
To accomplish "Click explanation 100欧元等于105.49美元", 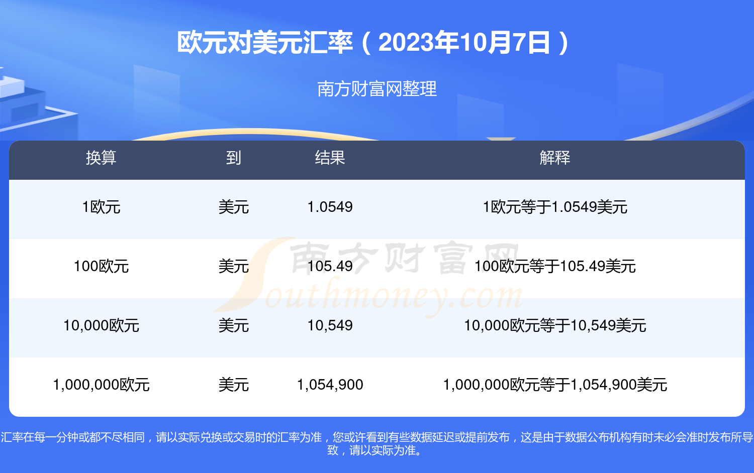I will coord(555,266).
